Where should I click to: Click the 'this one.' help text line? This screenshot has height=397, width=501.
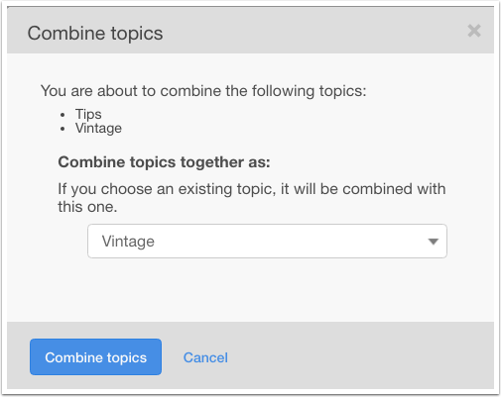point(87,207)
